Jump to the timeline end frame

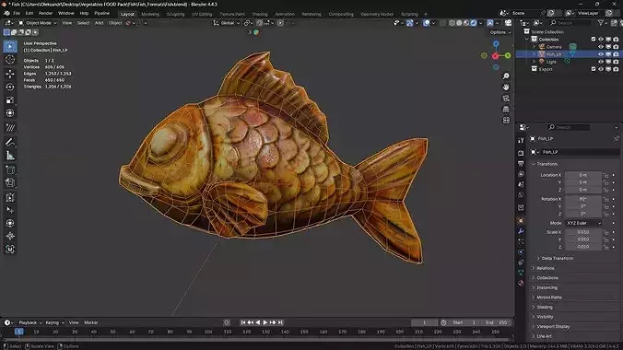pos(280,322)
